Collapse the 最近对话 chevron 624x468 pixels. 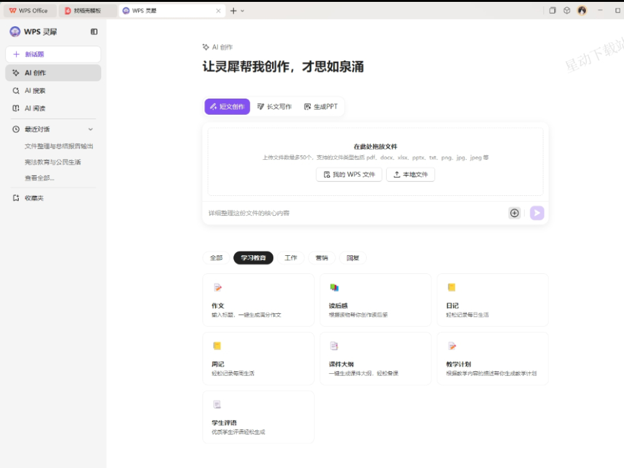90,129
